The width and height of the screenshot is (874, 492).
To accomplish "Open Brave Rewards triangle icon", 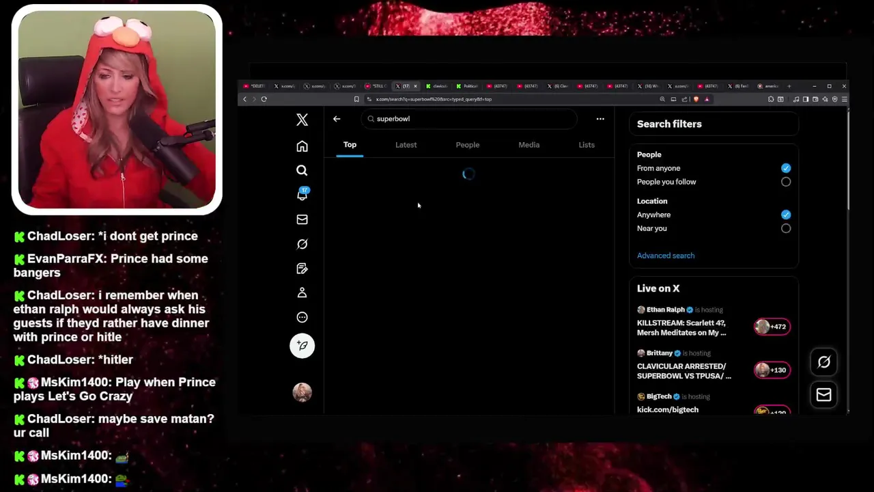I will [707, 99].
